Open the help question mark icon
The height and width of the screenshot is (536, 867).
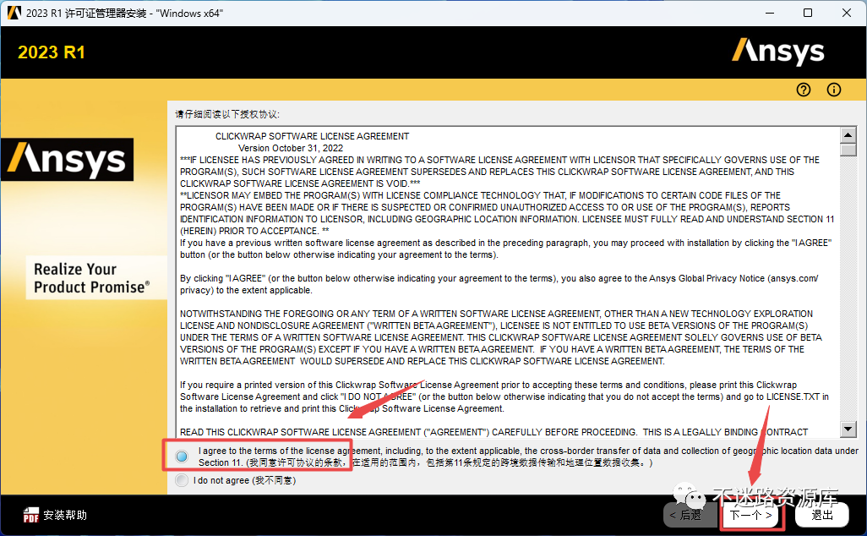point(804,90)
